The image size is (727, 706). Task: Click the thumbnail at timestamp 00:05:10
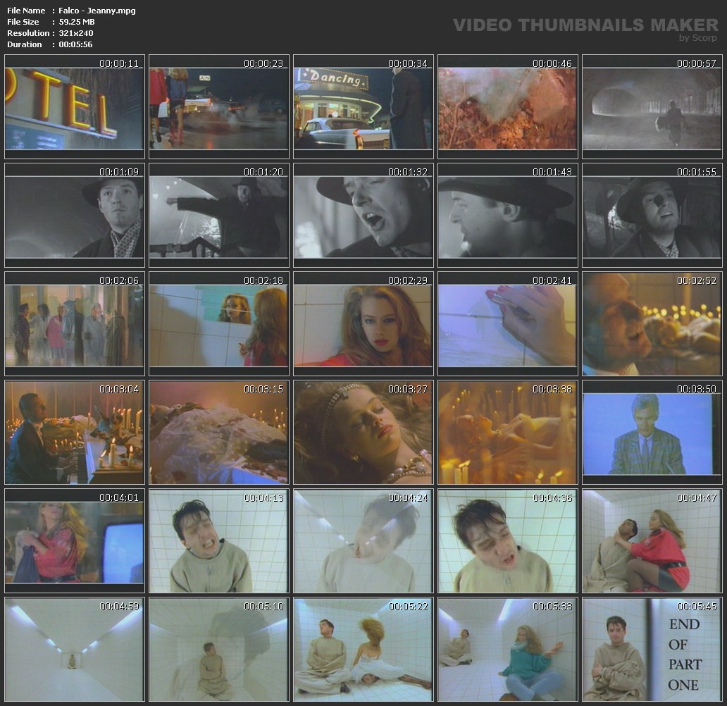(x=219, y=650)
